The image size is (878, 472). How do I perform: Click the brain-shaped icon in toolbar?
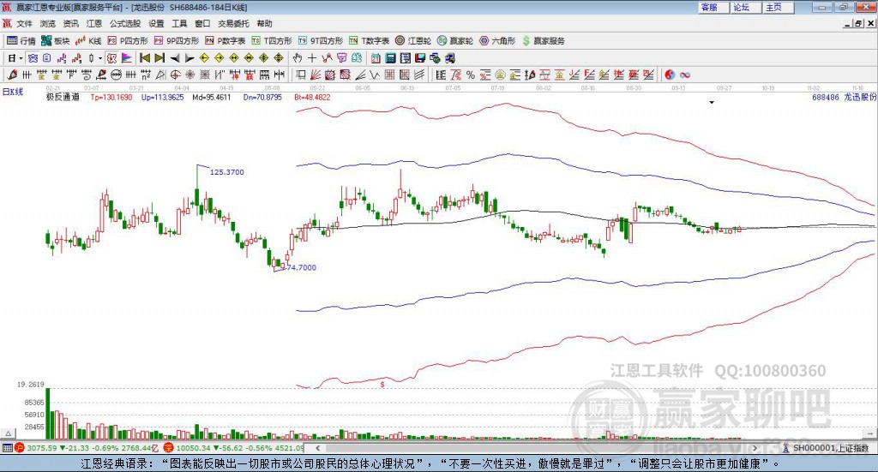(x=357, y=58)
